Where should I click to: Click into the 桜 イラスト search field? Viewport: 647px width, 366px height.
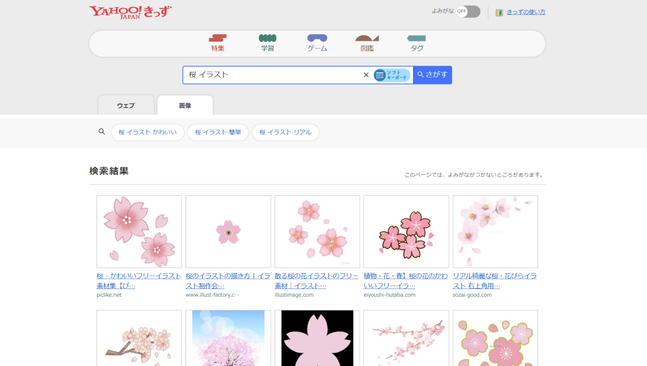[270, 75]
